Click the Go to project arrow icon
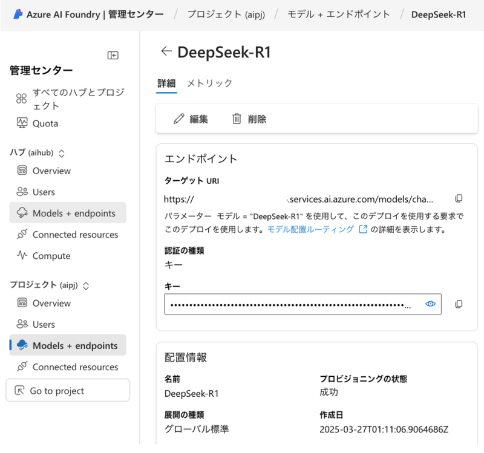The image size is (484, 453). 19,390
